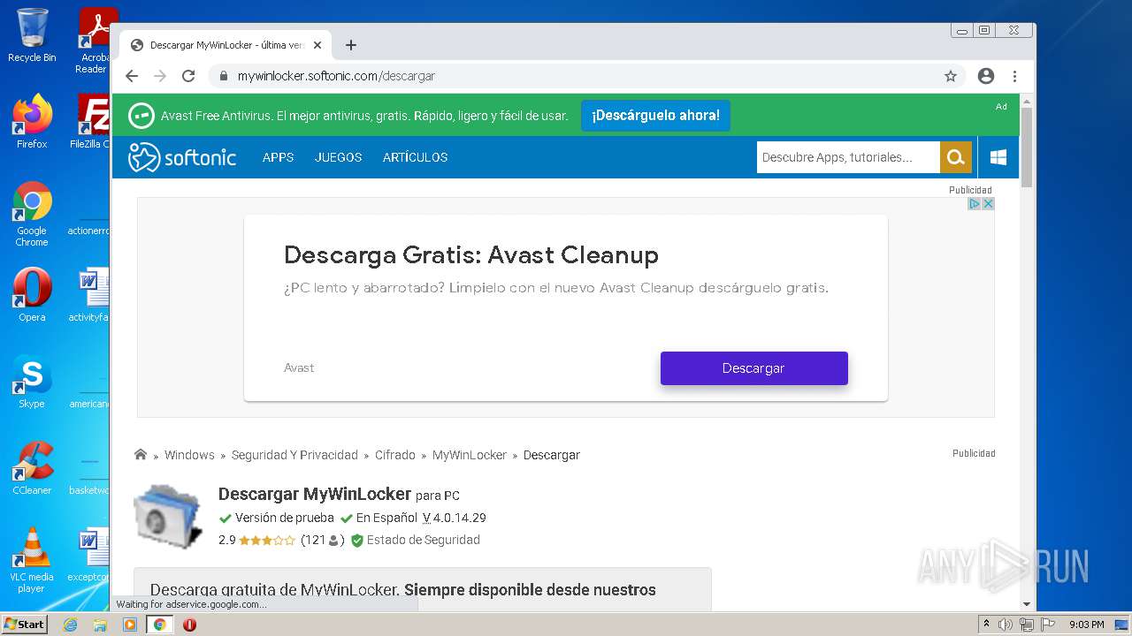Click the home icon in the breadcrumb
Viewport: 1132px width, 636px height.
click(141, 455)
